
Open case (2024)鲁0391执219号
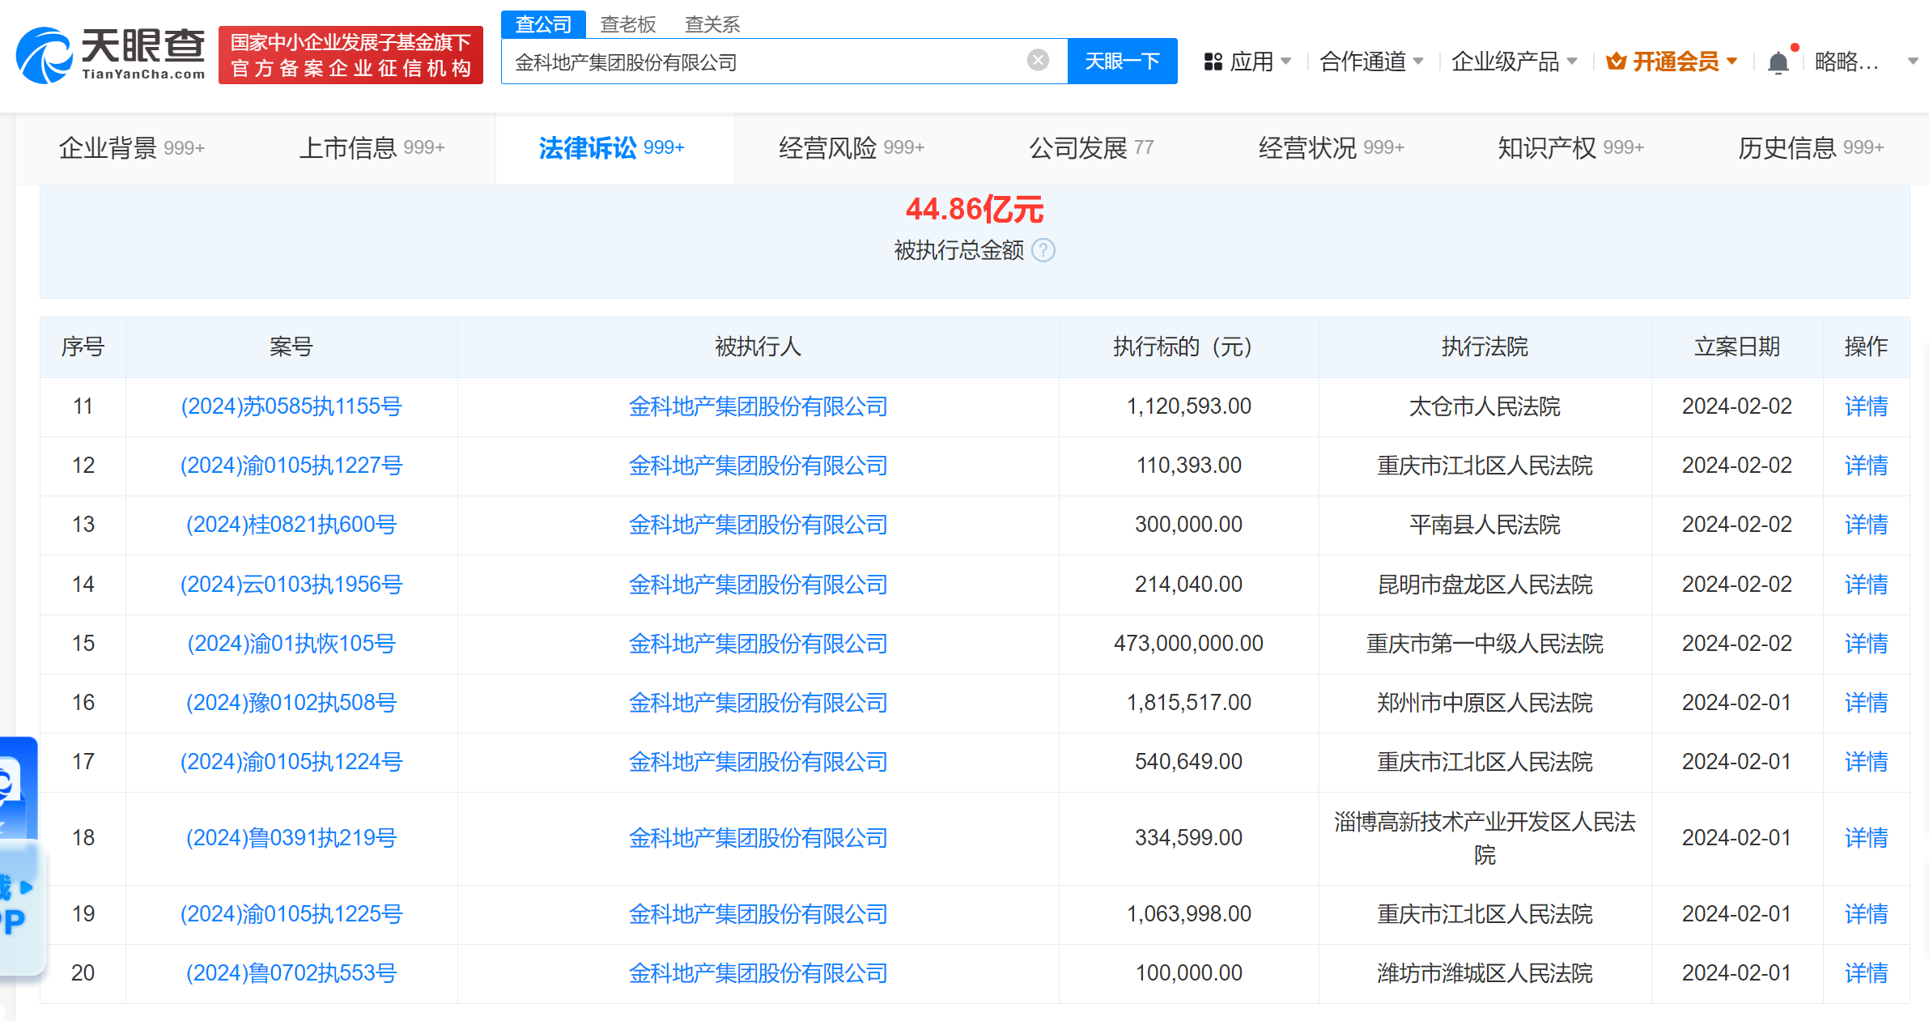[x=291, y=838]
